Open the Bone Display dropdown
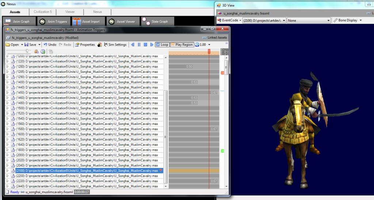The height and width of the screenshot is (200, 374). [x=348, y=20]
